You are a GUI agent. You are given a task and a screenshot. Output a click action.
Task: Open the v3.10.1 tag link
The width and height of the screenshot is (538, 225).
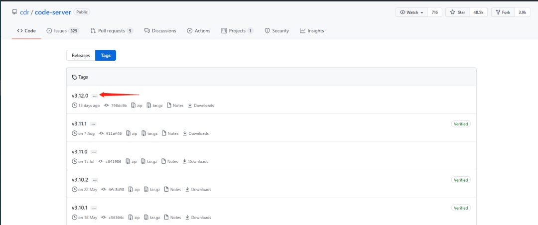(x=79, y=208)
